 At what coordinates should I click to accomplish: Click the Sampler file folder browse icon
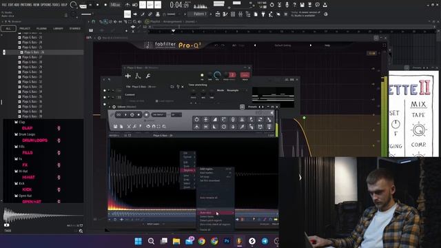pos(172,87)
